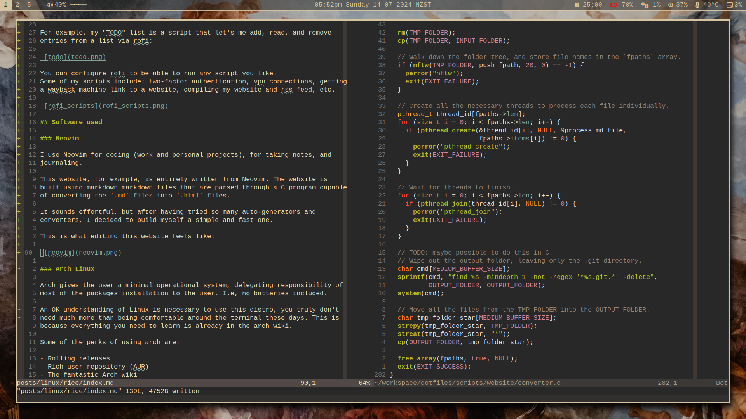The image size is (746, 419).
Task: Pause the 25:00 pomodoro timer
Action: 577,5
